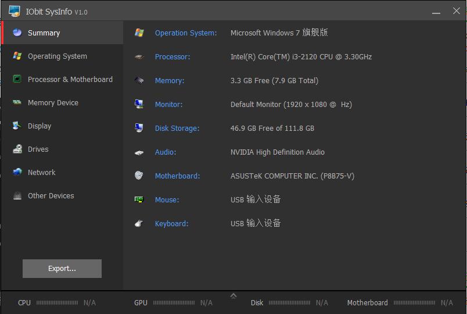Switch to the Network section
467x314 pixels.
tap(62, 172)
